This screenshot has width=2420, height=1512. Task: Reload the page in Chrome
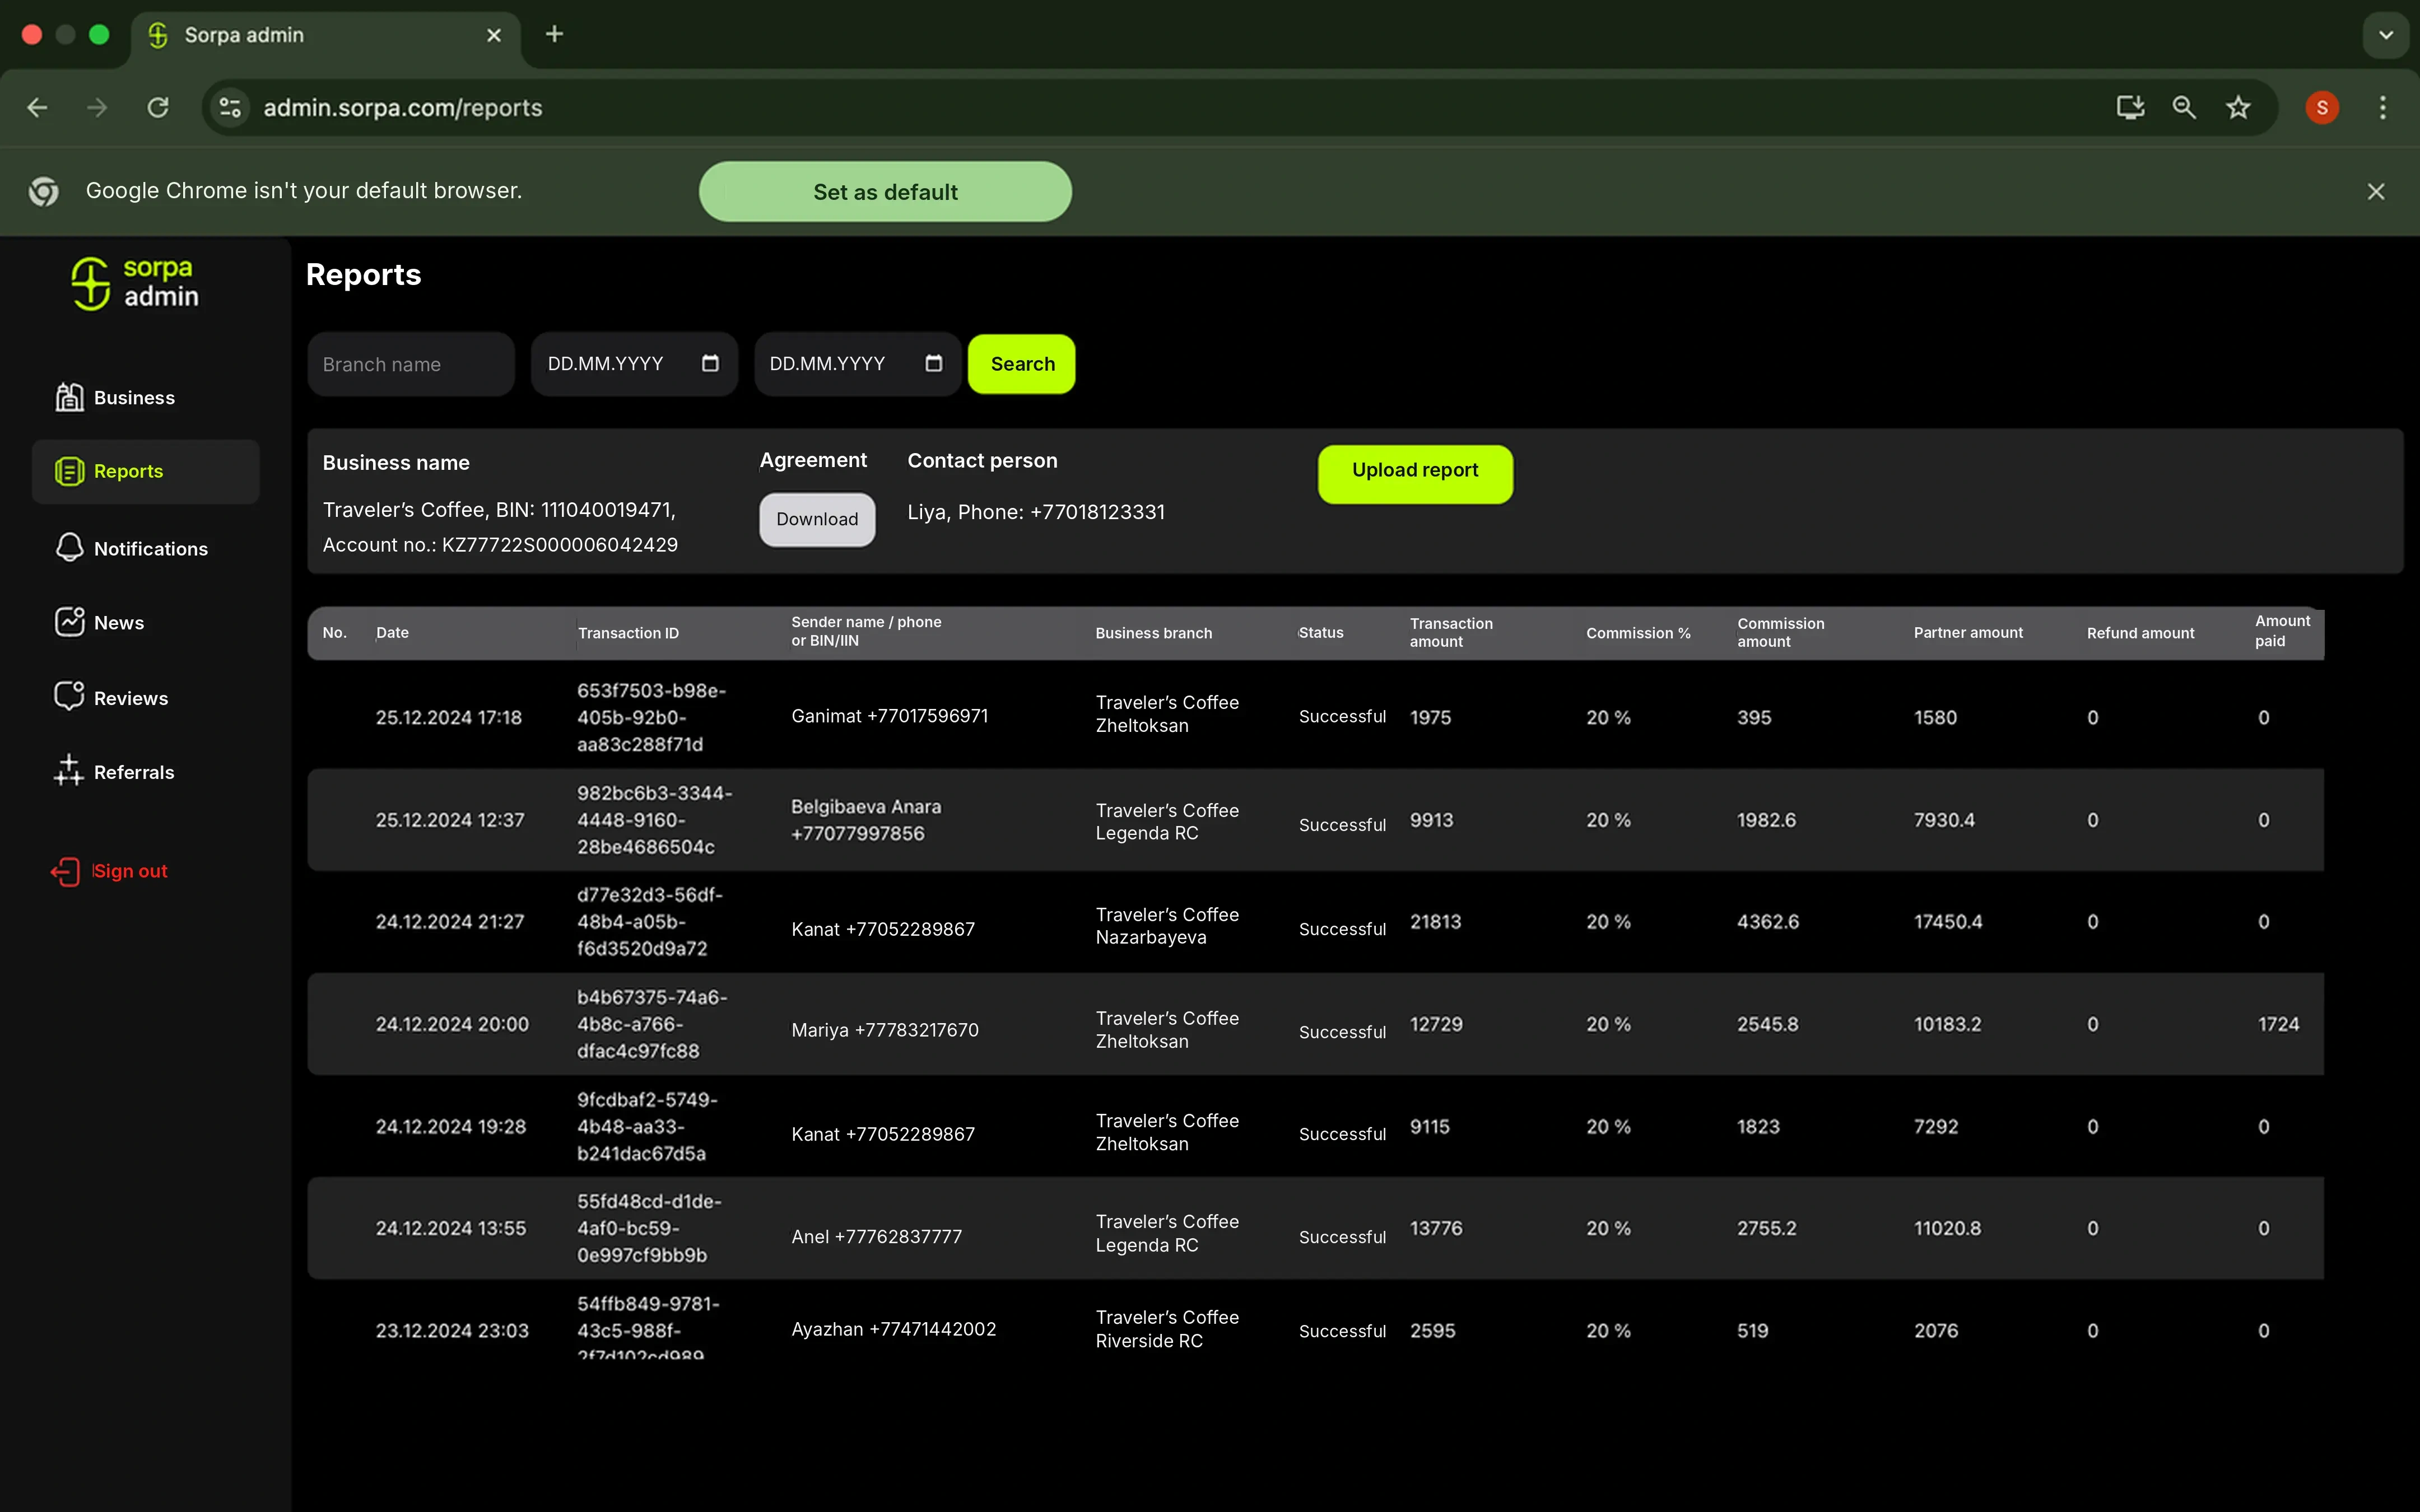point(158,107)
